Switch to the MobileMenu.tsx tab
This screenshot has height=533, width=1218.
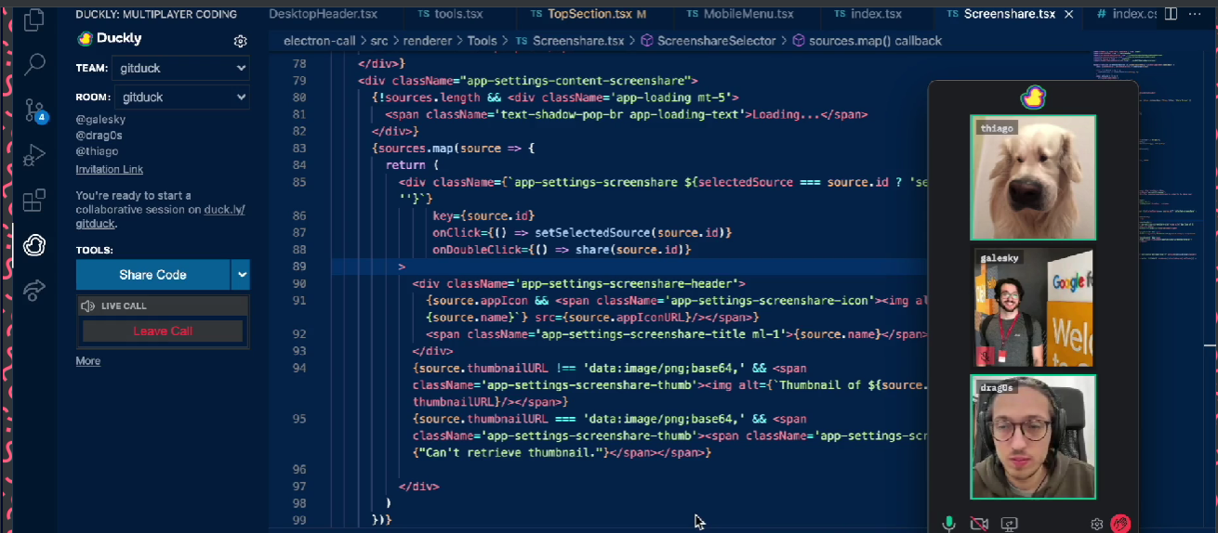(748, 14)
